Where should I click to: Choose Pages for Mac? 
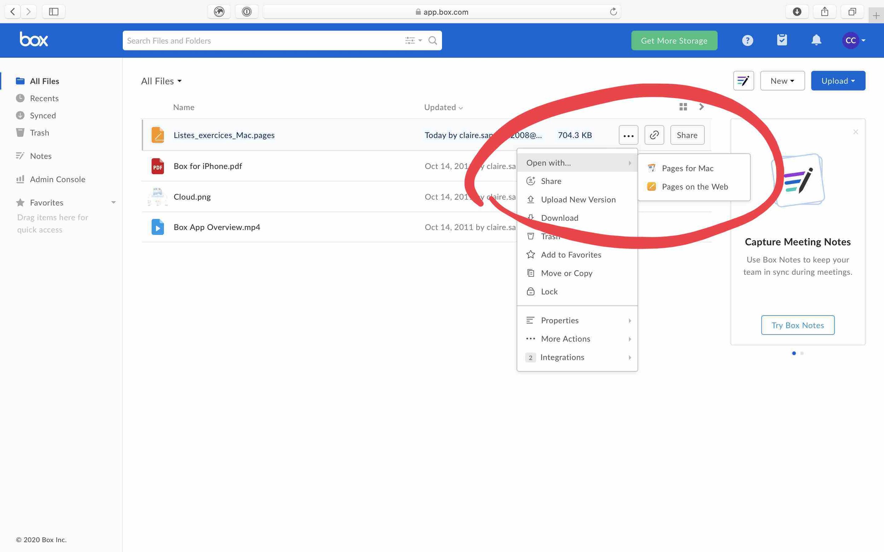694,168
